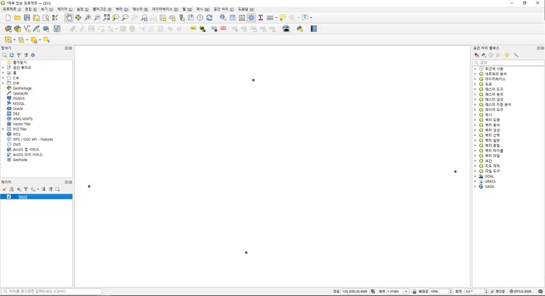Click the Map Tips speech bubble icon
The height and width of the screenshot is (296, 545).
pos(283,17)
